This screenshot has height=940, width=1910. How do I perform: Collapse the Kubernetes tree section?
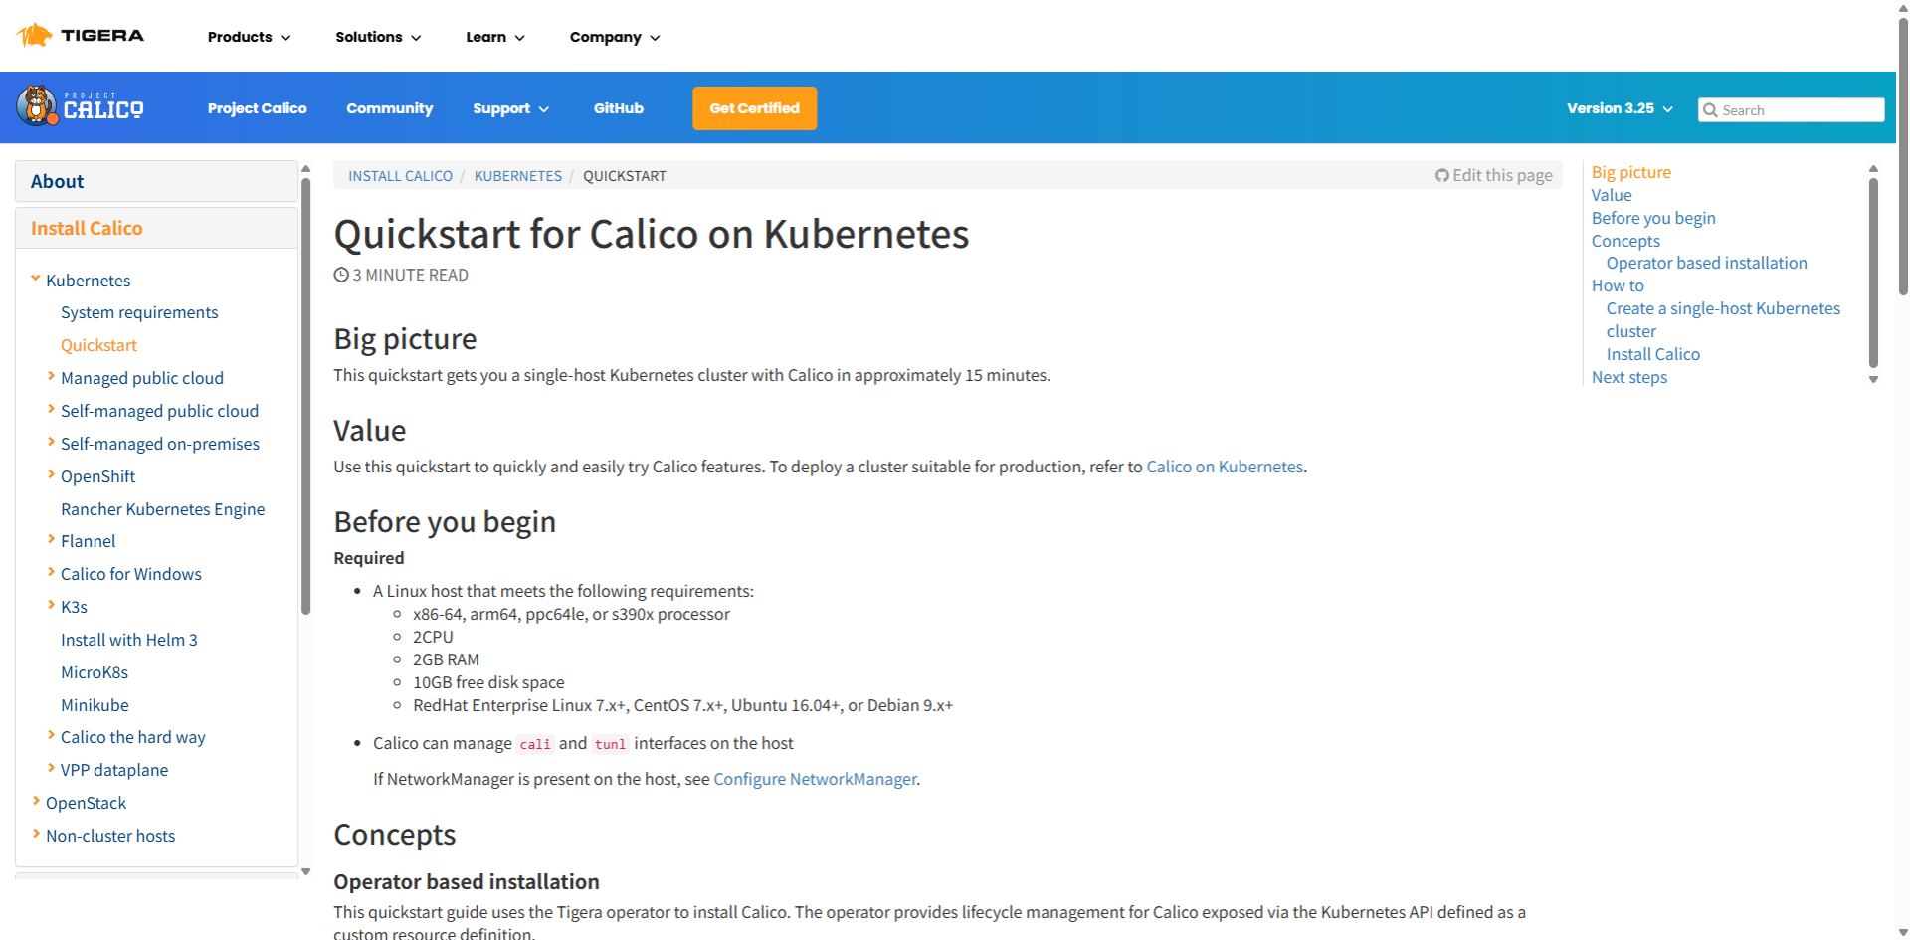[36, 279]
